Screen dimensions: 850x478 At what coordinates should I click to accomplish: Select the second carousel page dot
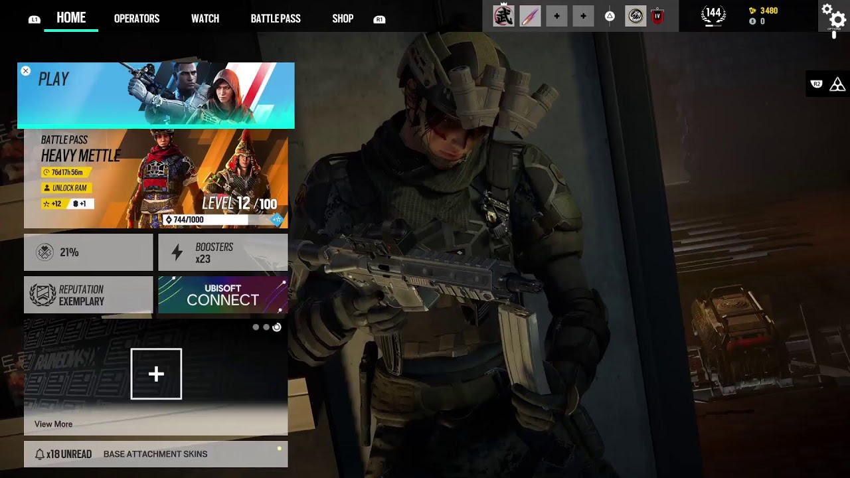point(266,327)
